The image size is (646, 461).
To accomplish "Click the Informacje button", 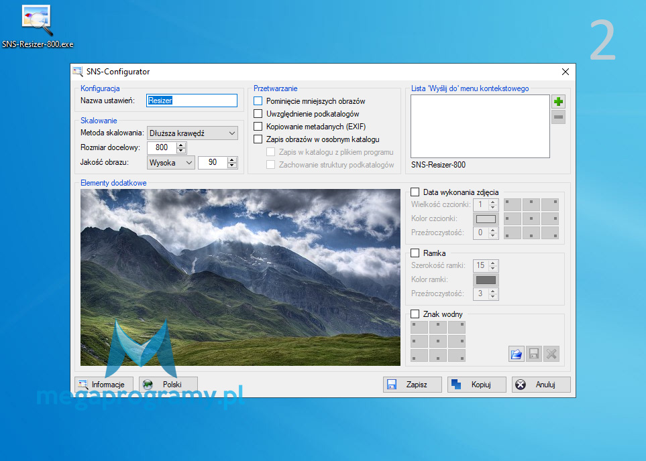I will click(x=104, y=385).
